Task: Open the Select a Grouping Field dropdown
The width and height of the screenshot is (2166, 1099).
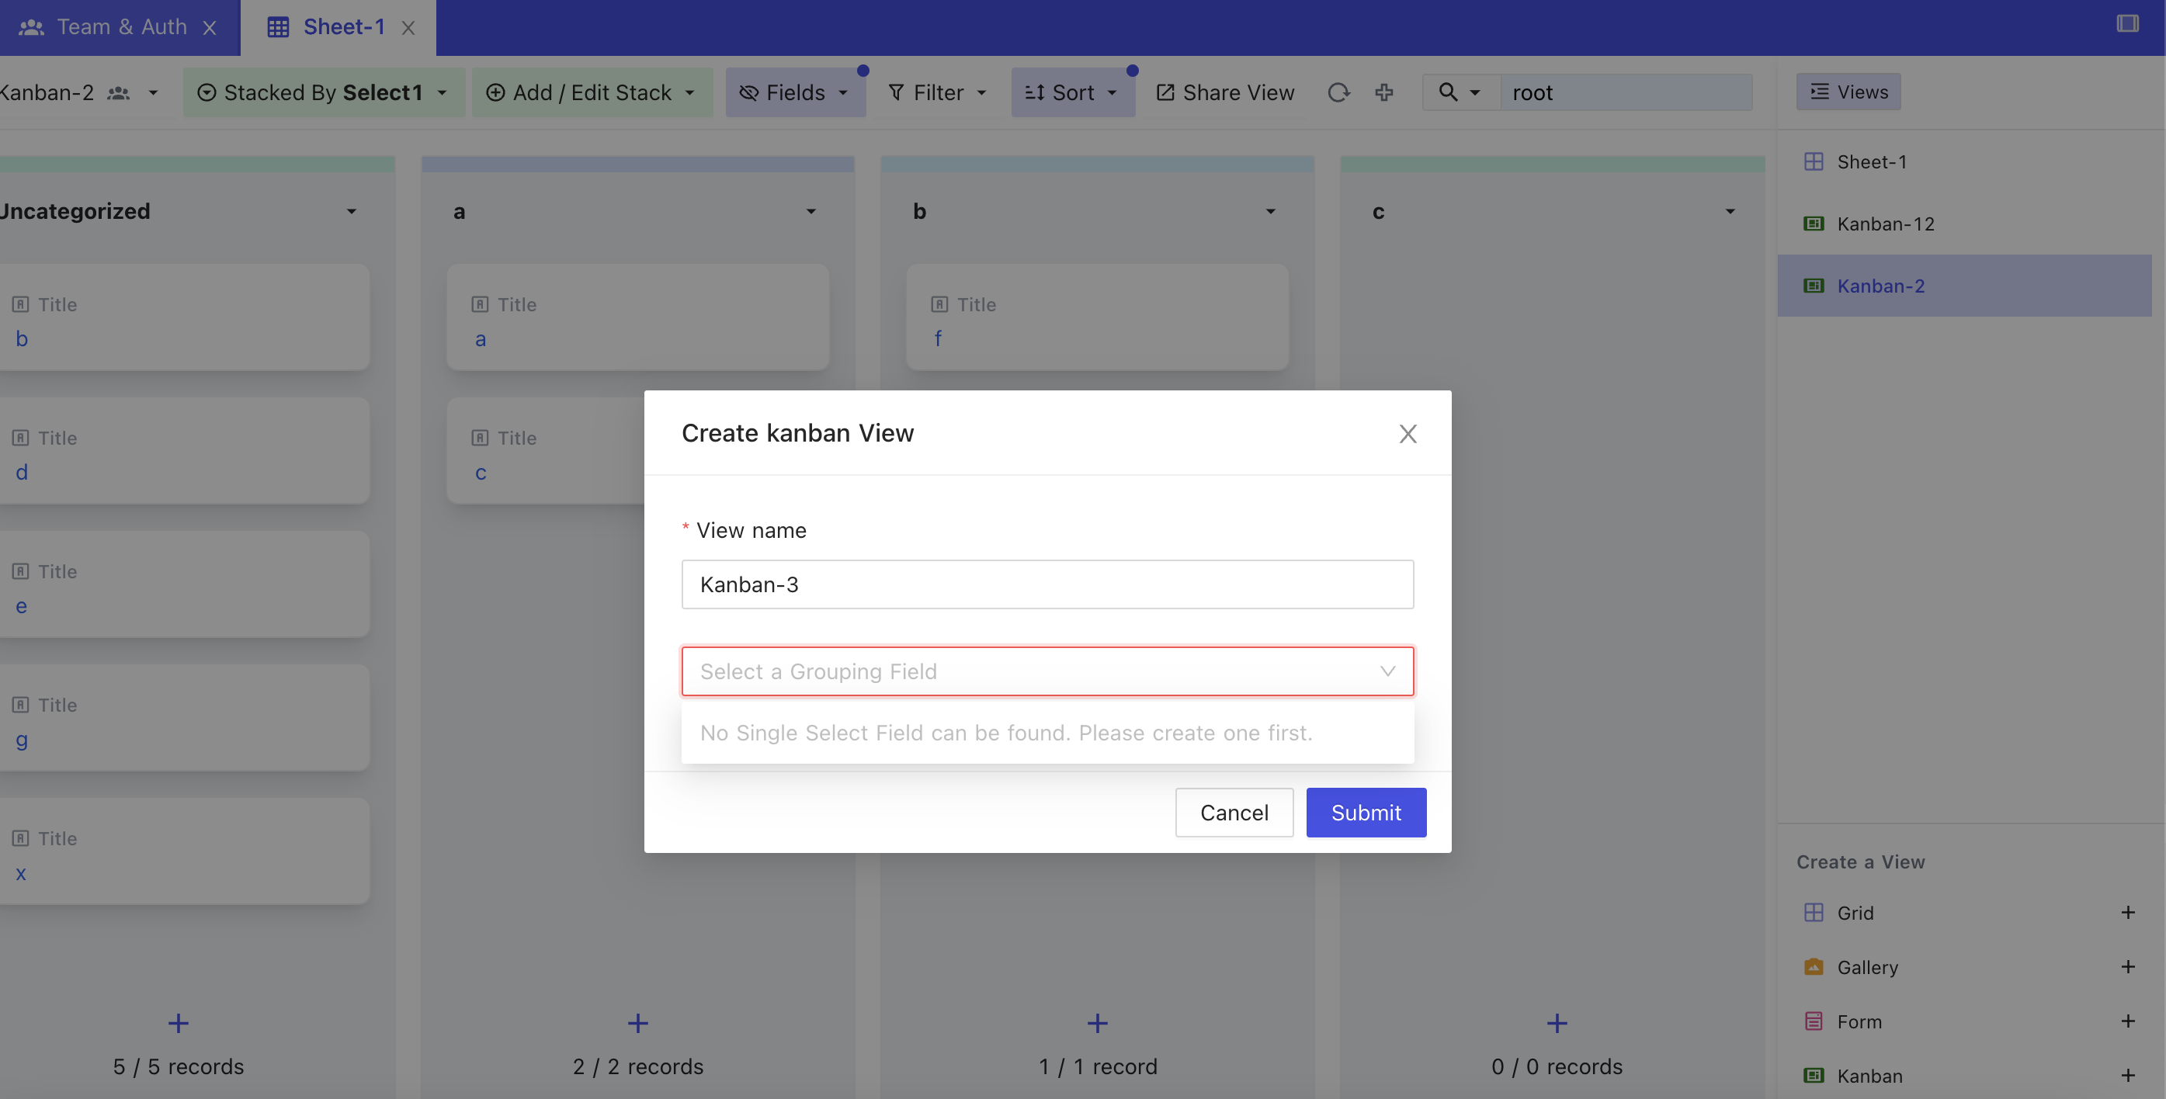Action: pos(1047,671)
